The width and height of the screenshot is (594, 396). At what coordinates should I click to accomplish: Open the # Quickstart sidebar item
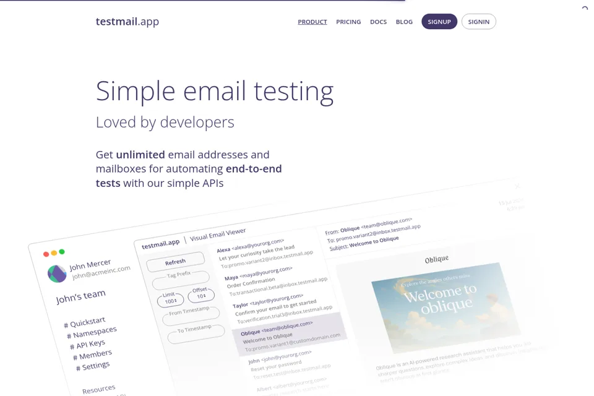coord(84,322)
